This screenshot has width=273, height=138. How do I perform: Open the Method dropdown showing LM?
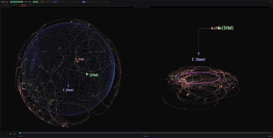point(96,2)
